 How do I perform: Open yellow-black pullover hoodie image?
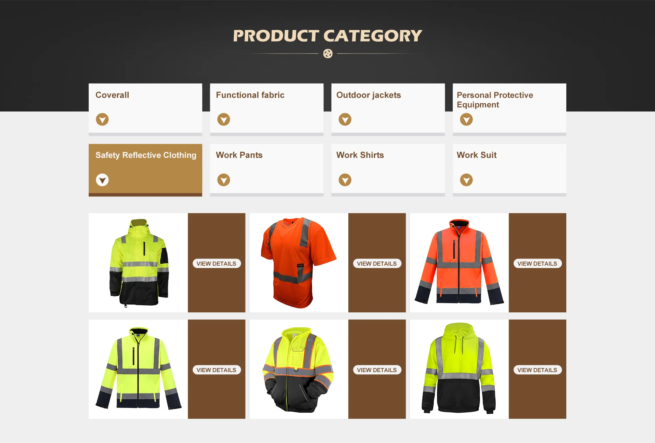459,369
